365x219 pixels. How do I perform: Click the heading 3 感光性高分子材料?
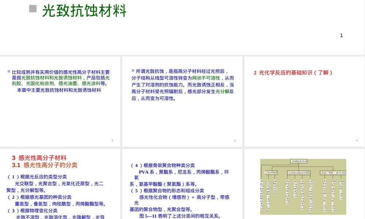tap(39, 158)
